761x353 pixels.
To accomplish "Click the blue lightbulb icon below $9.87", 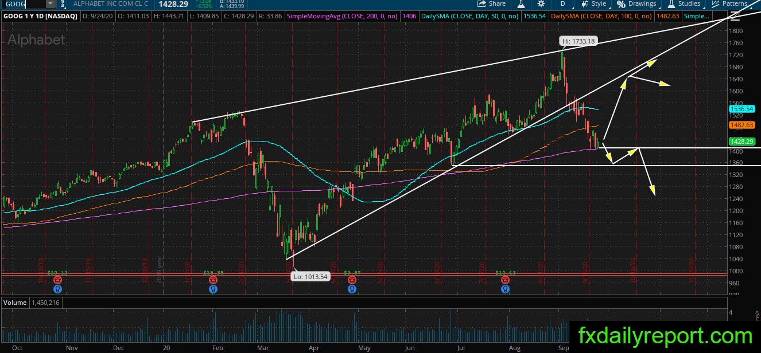I will pyautogui.click(x=351, y=289).
